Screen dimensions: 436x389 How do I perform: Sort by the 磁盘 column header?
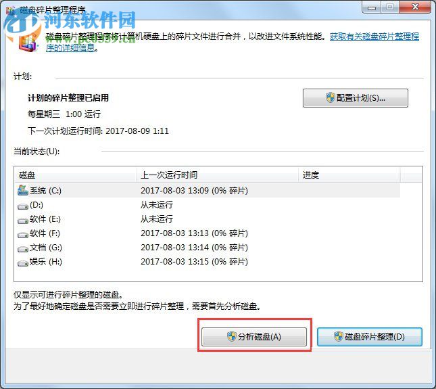click(75, 175)
